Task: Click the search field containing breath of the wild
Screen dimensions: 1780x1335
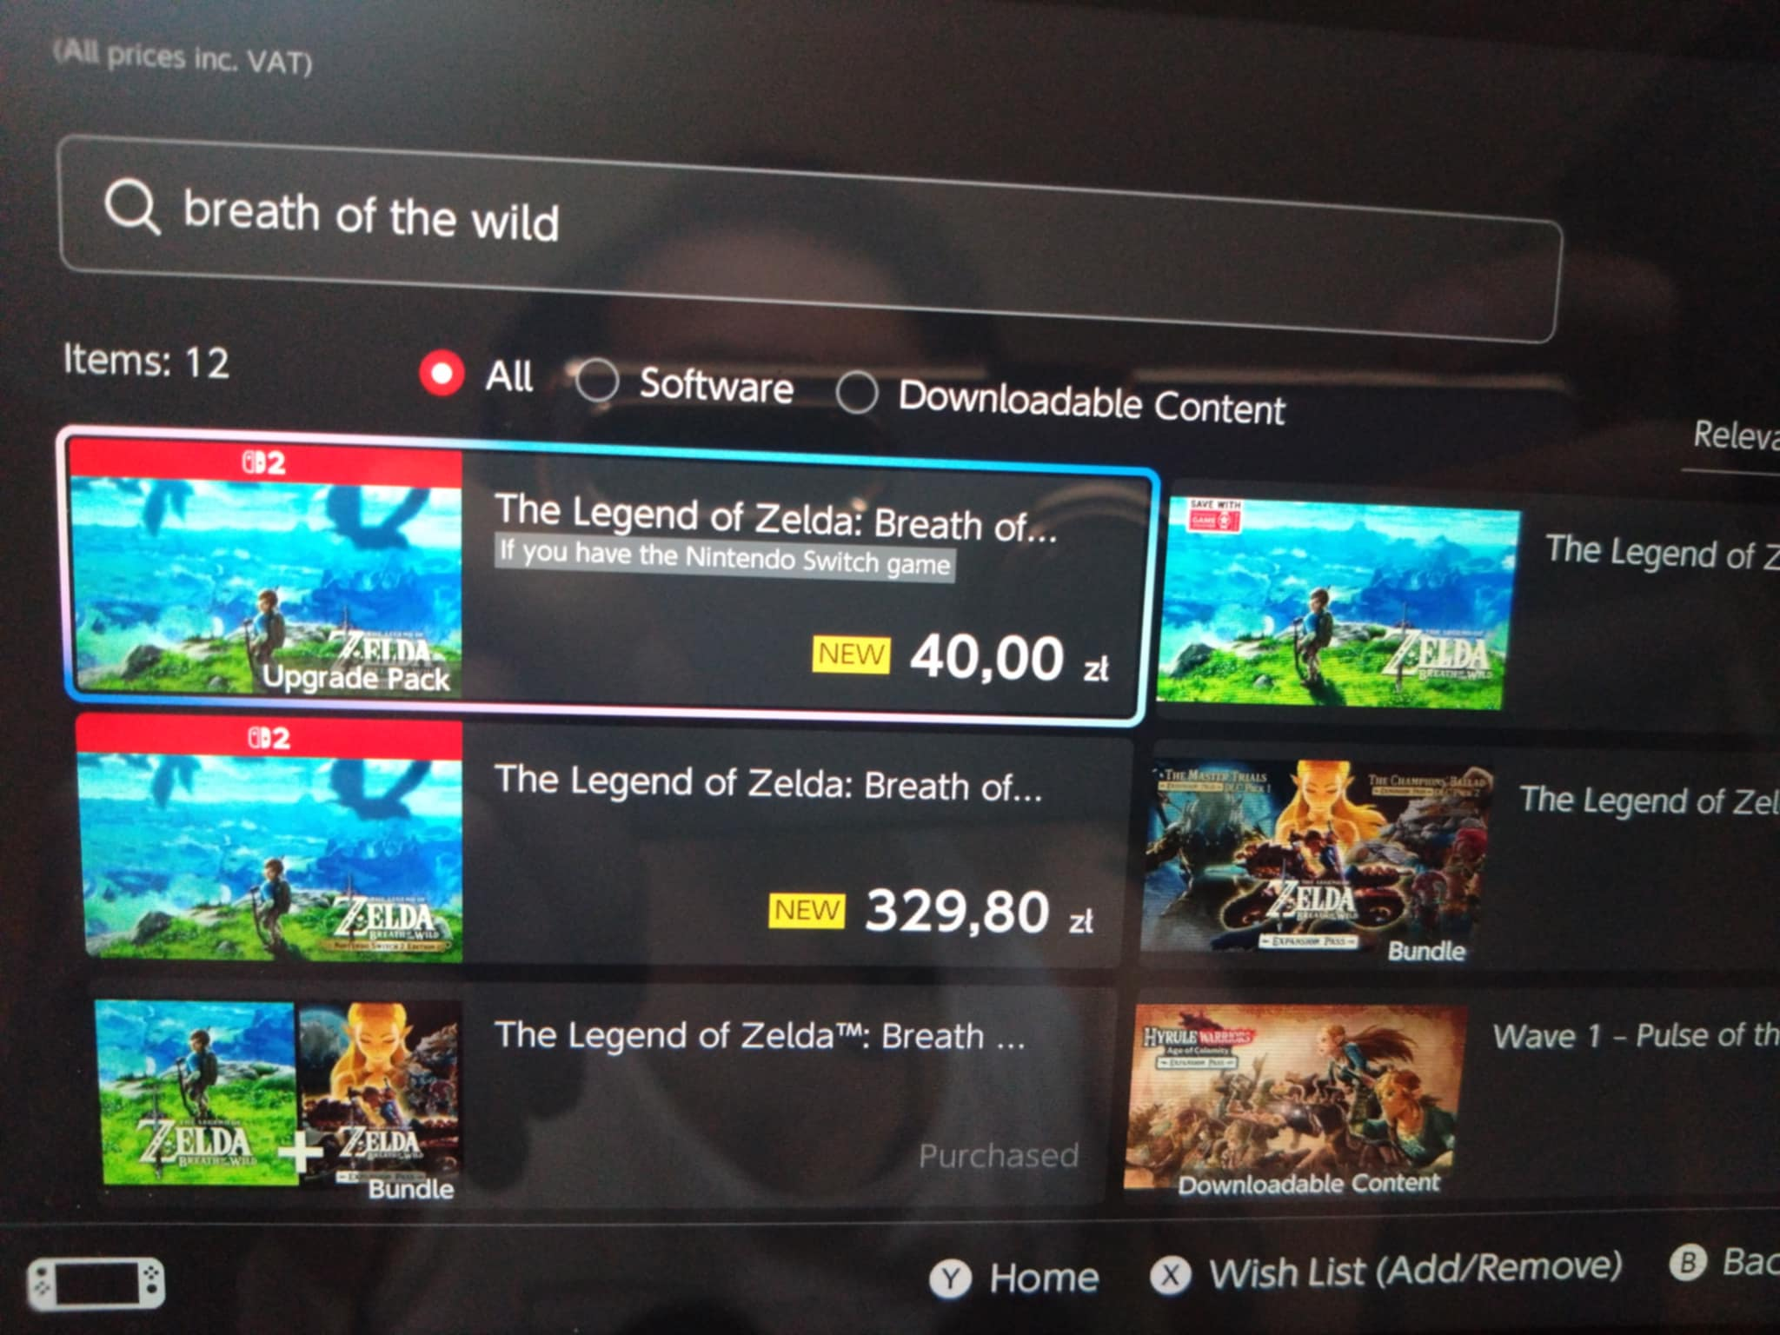Action: point(808,239)
